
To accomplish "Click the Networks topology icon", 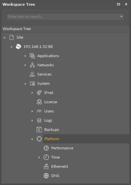I will pos(32,65).
